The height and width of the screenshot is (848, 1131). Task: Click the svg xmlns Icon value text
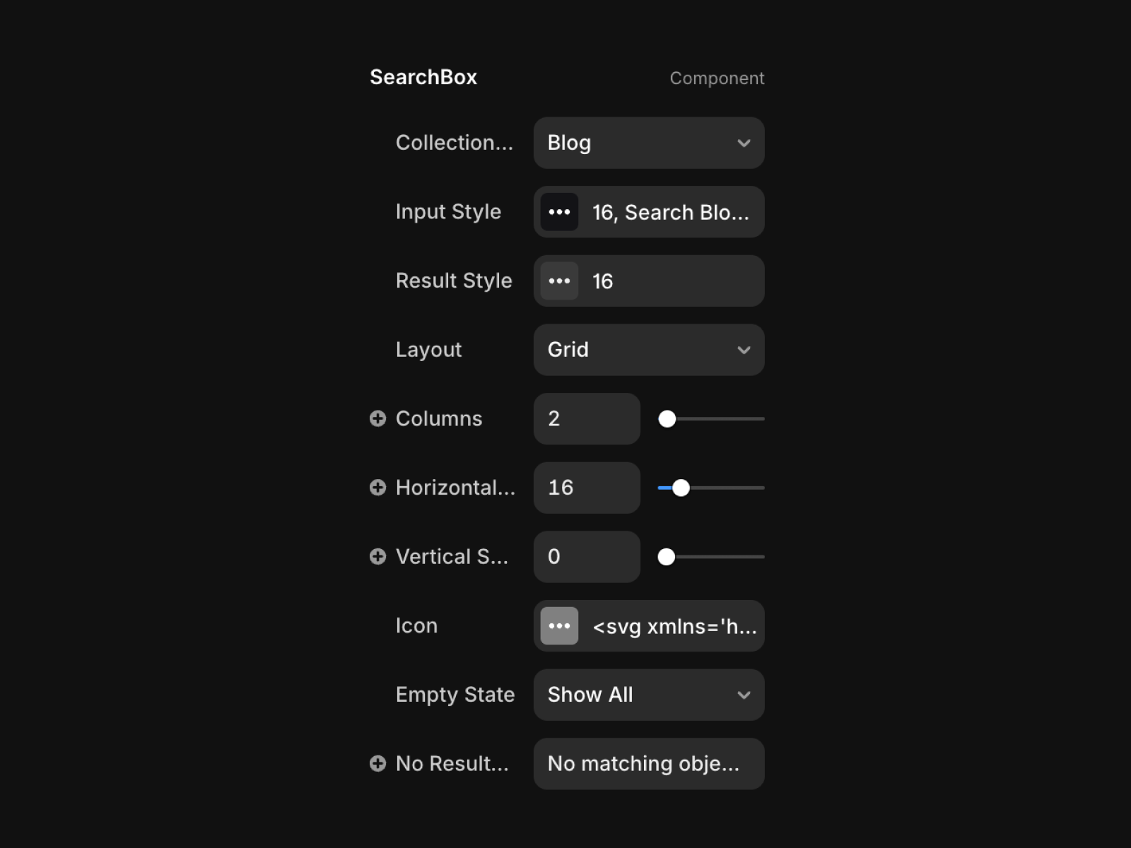[x=674, y=626]
